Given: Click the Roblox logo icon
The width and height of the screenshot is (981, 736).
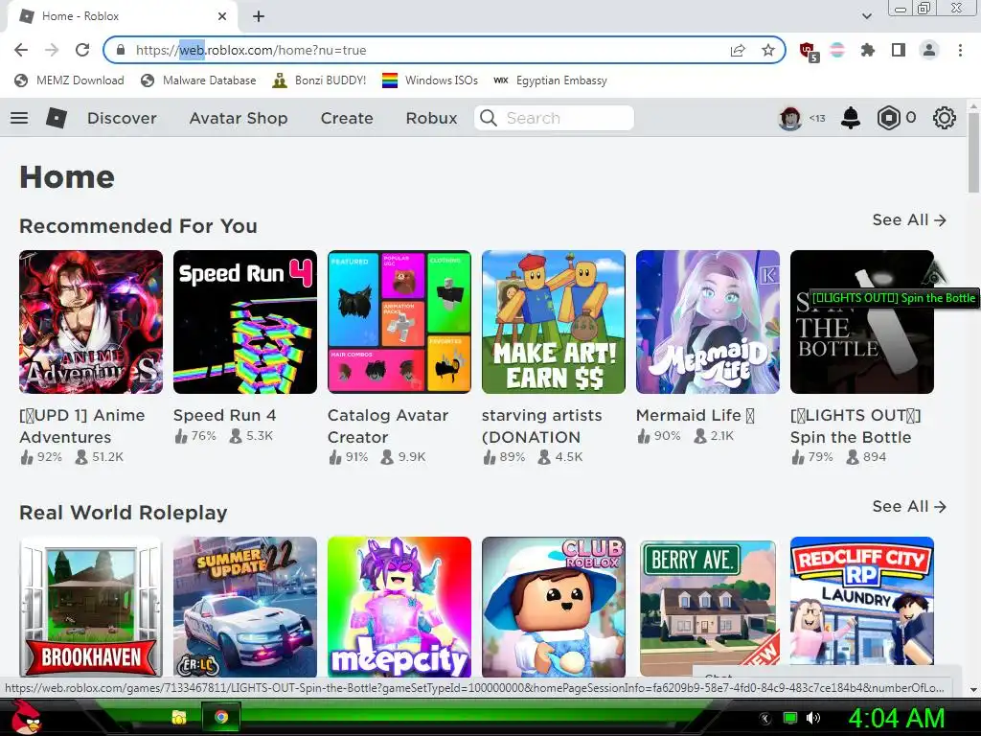Looking at the screenshot, I should [x=57, y=118].
